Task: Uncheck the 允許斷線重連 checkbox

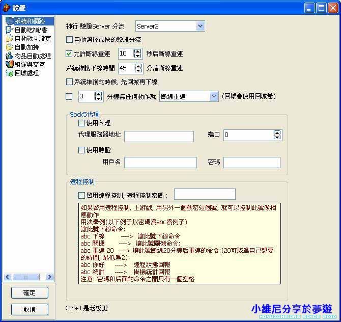Action: (x=70, y=53)
